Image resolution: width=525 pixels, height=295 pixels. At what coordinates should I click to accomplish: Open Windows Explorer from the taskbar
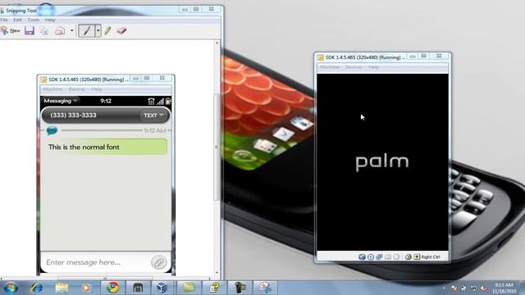[62, 288]
